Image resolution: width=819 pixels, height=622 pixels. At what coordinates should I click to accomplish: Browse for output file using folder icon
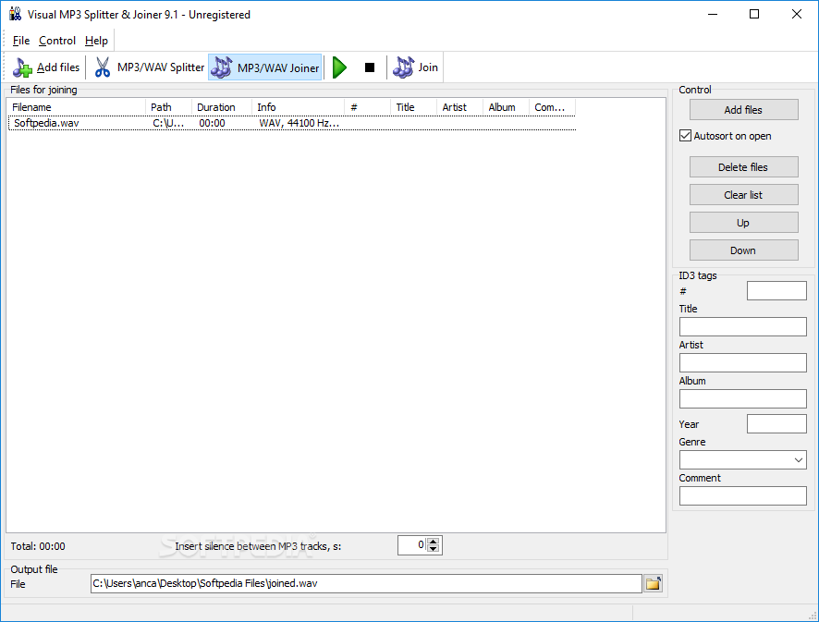(x=653, y=583)
